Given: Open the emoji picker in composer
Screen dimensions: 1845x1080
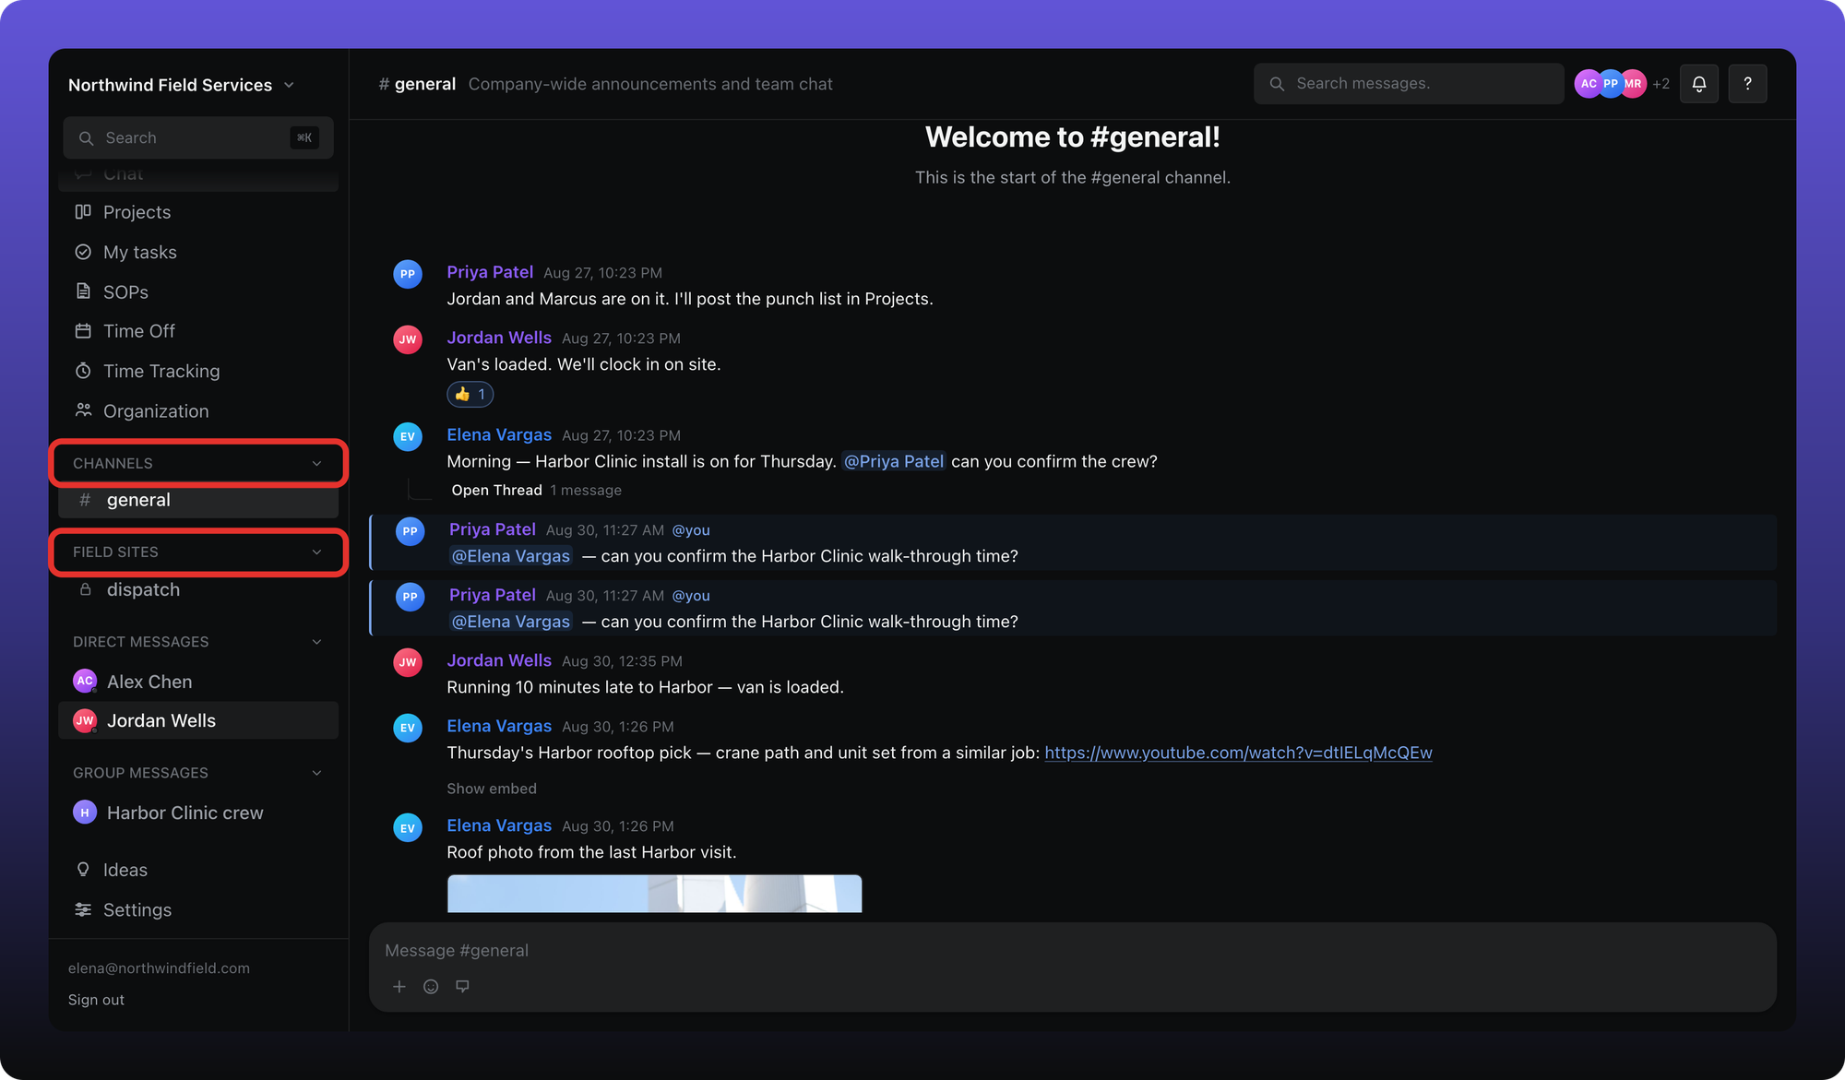Looking at the screenshot, I should tap(431, 987).
